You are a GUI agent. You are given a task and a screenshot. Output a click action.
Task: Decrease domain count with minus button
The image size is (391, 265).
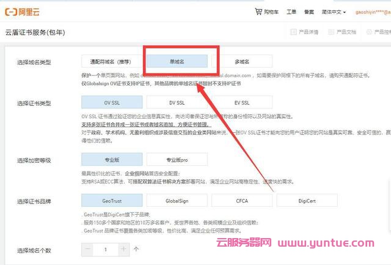pos(88,249)
